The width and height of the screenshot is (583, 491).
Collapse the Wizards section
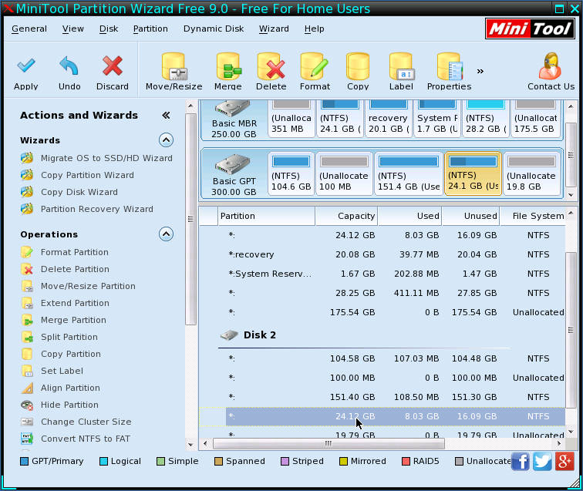point(167,140)
